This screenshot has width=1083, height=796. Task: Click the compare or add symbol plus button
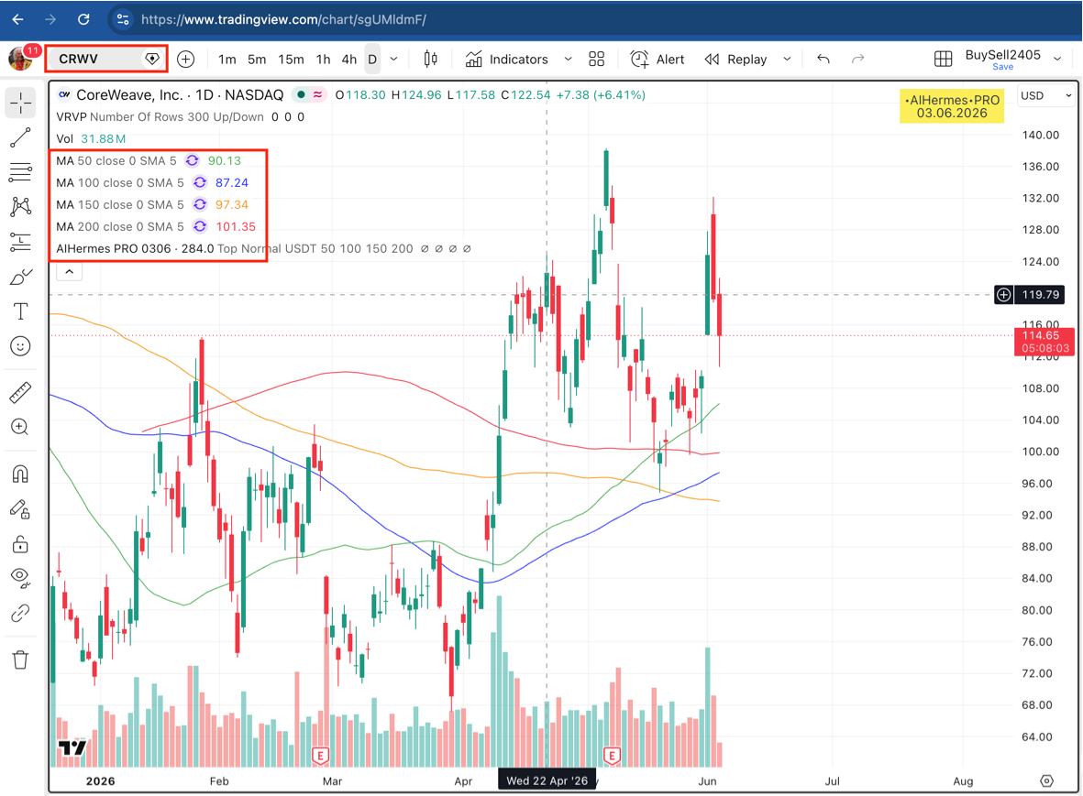tap(185, 60)
